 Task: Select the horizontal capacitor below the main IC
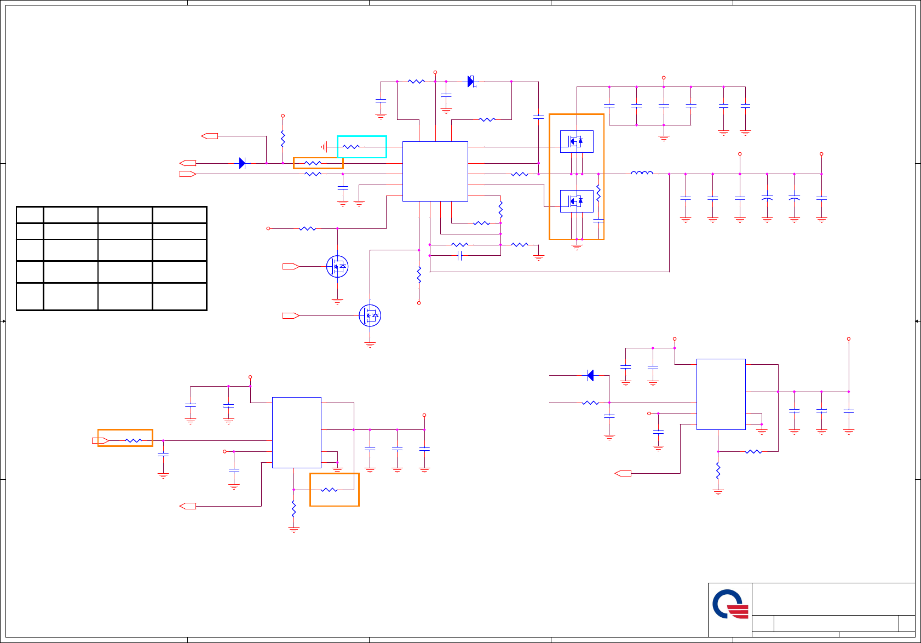click(460, 256)
